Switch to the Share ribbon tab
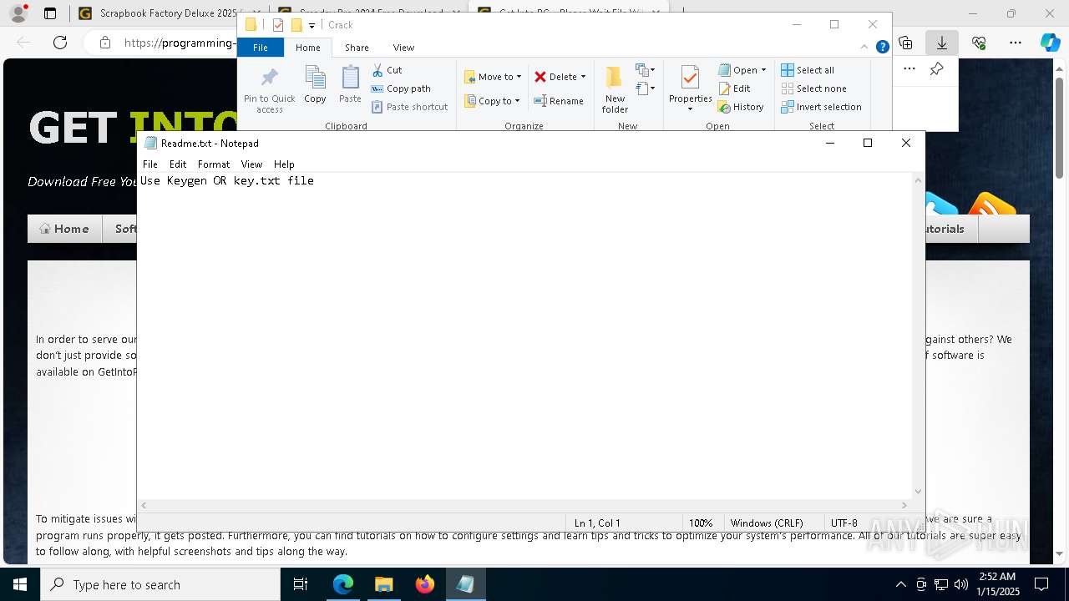The height and width of the screenshot is (601, 1069). pos(357,48)
